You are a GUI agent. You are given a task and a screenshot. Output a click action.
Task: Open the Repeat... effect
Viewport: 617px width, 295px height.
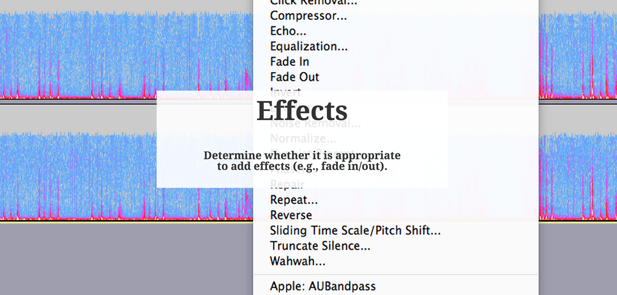click(293, 200)
